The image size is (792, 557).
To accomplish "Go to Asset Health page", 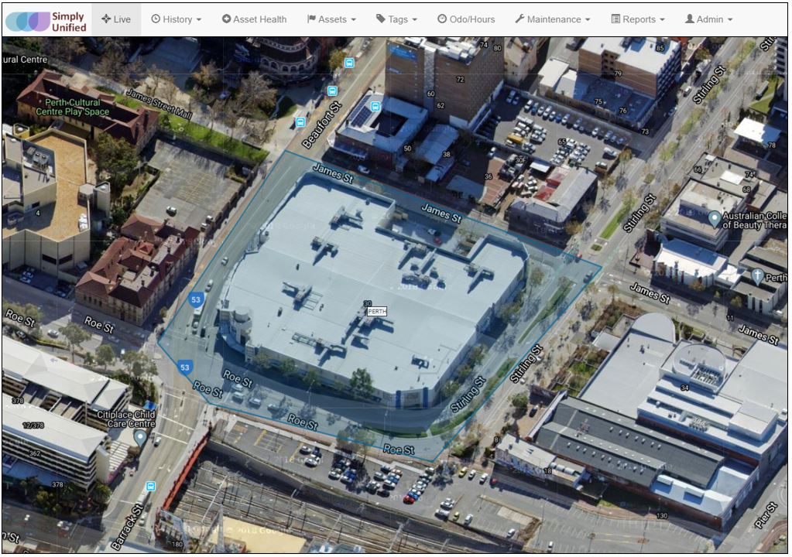I will pyautogui.click(x=254, y=19).
